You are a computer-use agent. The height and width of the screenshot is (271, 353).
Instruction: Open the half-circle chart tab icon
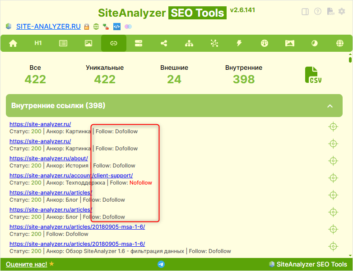point(315,43)
